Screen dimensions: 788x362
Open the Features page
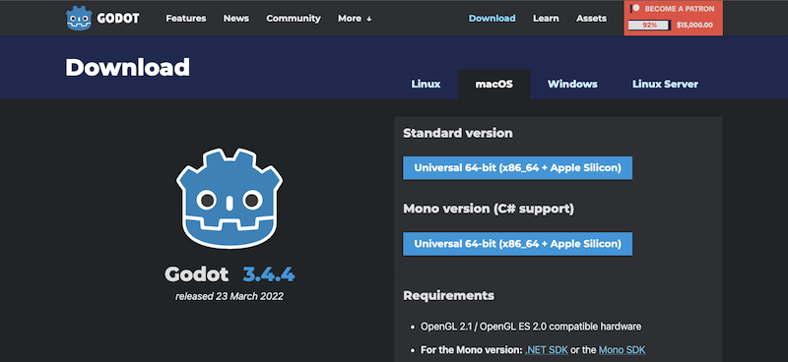click(x=186, y=18)
